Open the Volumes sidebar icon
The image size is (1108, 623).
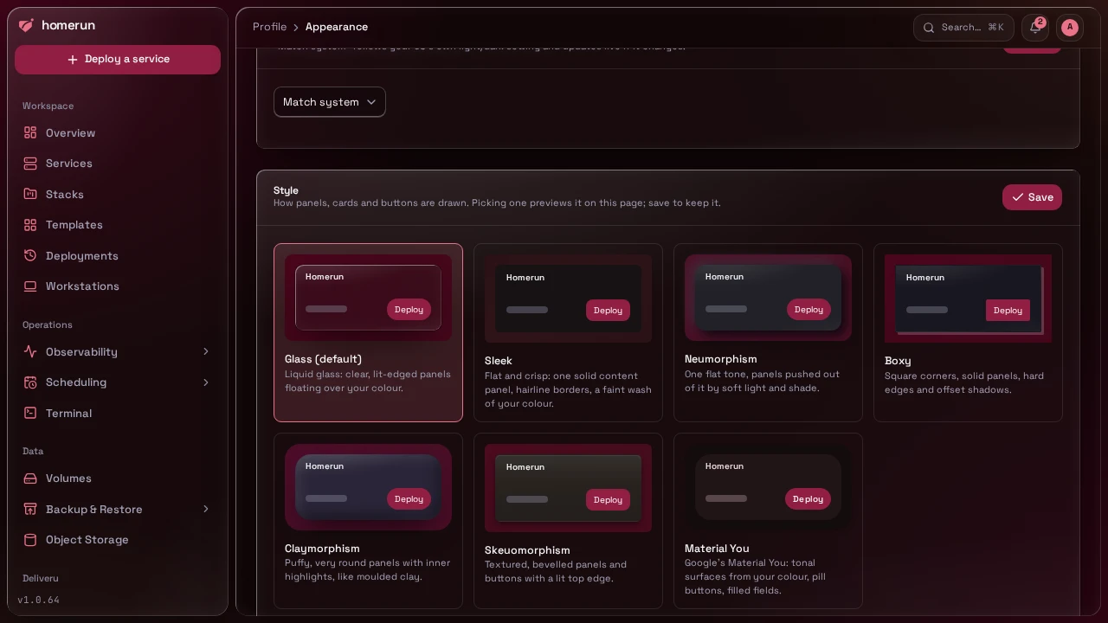(x=30, y=478)
